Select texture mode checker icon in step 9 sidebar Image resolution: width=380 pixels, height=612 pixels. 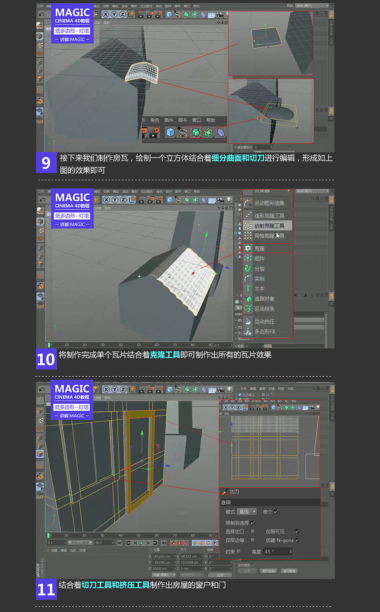[40, 45]
